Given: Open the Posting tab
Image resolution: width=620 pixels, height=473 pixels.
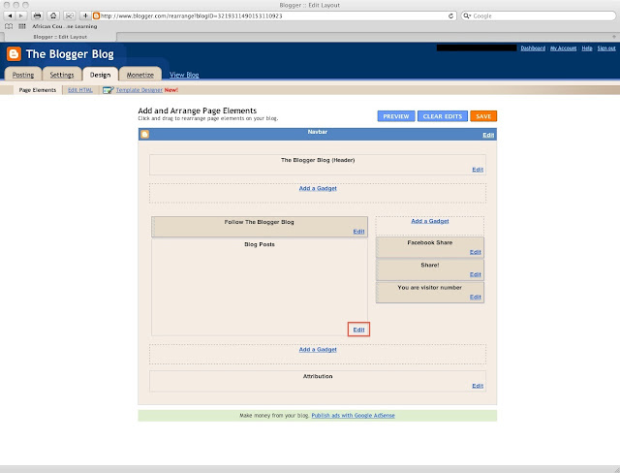Looking at the screenshot, I should click(x=23, y=75).
